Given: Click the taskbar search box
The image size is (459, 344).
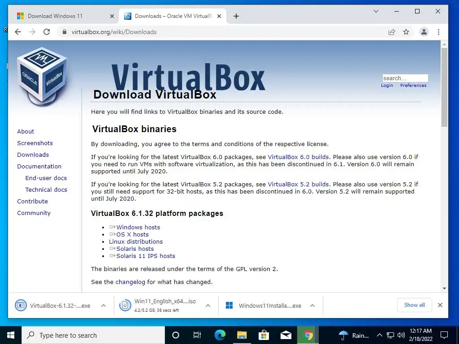Looking at the screenshot, I should 93,335.
